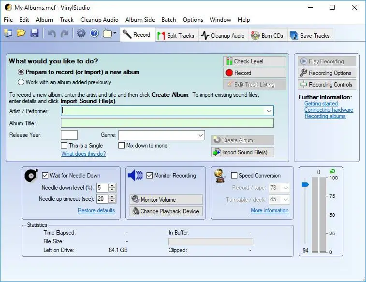Image resolution: width=366 pixels, height=282 pixels.
Task: Open the Batch menu
Action: point(169,20)
